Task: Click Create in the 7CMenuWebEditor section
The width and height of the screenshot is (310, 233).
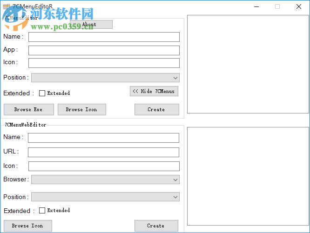Action: tap(156, 226)
